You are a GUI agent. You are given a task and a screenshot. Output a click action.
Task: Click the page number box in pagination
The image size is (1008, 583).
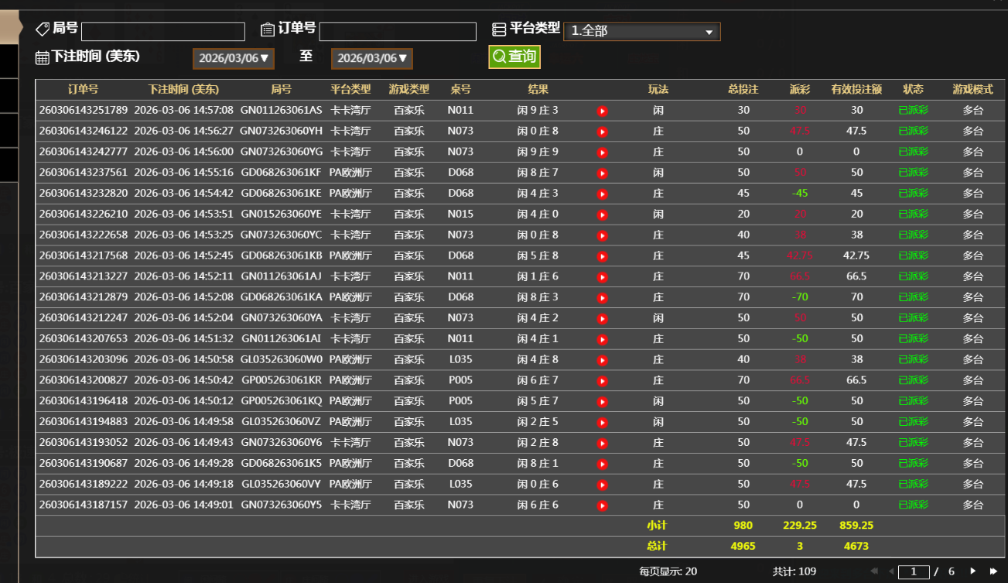point(914,571)
